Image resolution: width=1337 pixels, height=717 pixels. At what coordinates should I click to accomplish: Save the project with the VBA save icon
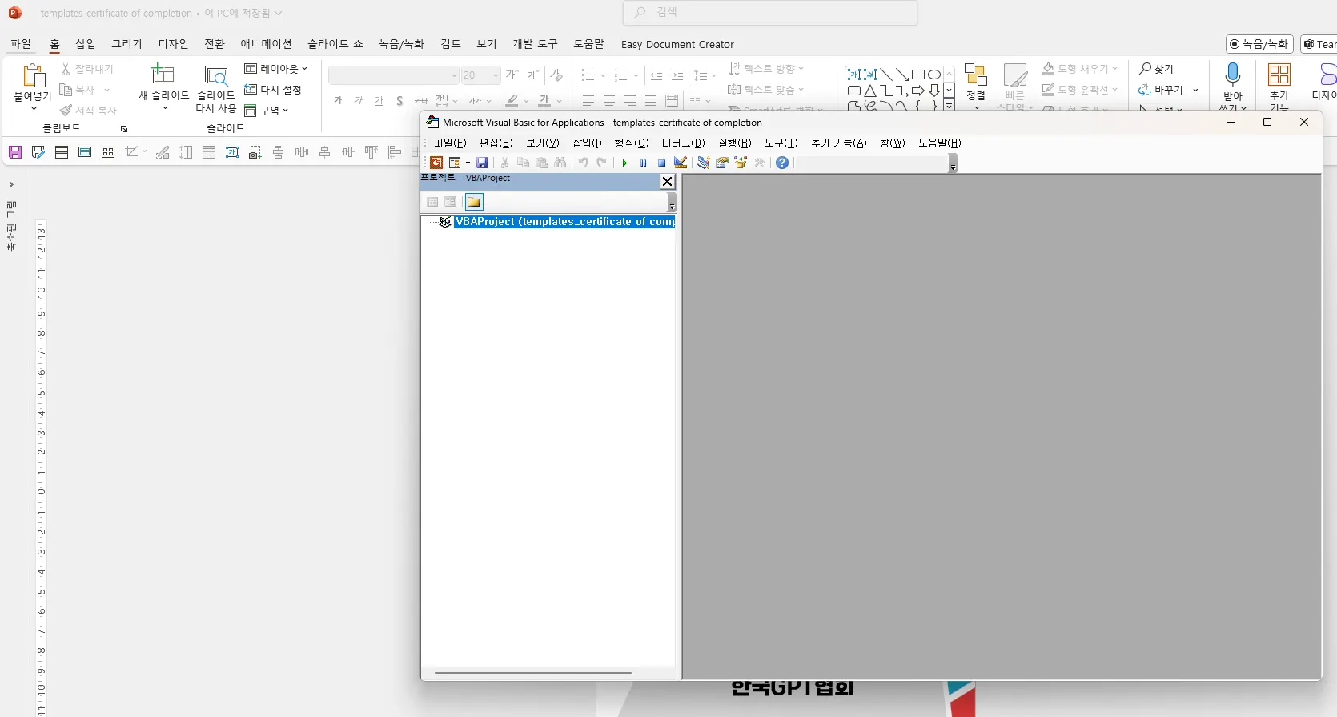point(482,163)
